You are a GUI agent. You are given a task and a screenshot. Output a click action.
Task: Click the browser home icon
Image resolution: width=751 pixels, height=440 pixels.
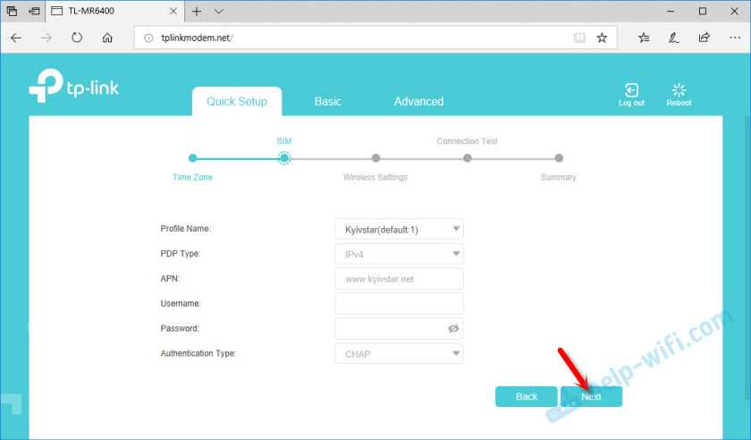coord(107,38)
